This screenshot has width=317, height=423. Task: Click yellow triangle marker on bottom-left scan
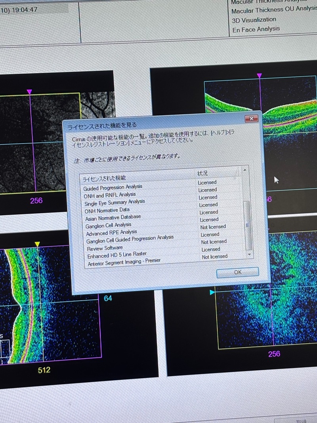point(37,244)
